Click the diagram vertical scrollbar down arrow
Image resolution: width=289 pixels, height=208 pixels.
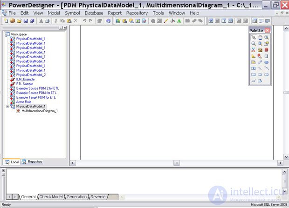(286, 157)
